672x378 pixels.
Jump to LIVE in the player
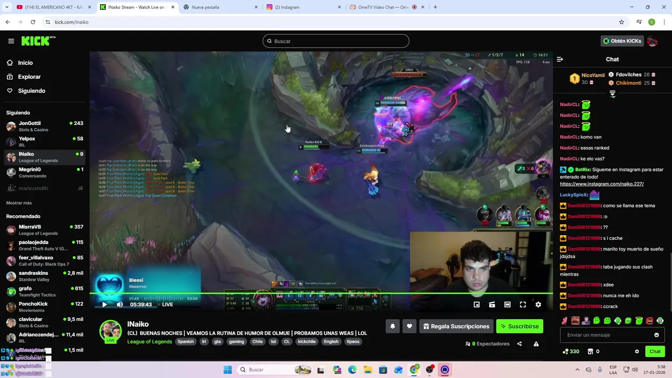pyautogui.click(x=167, y=304)
